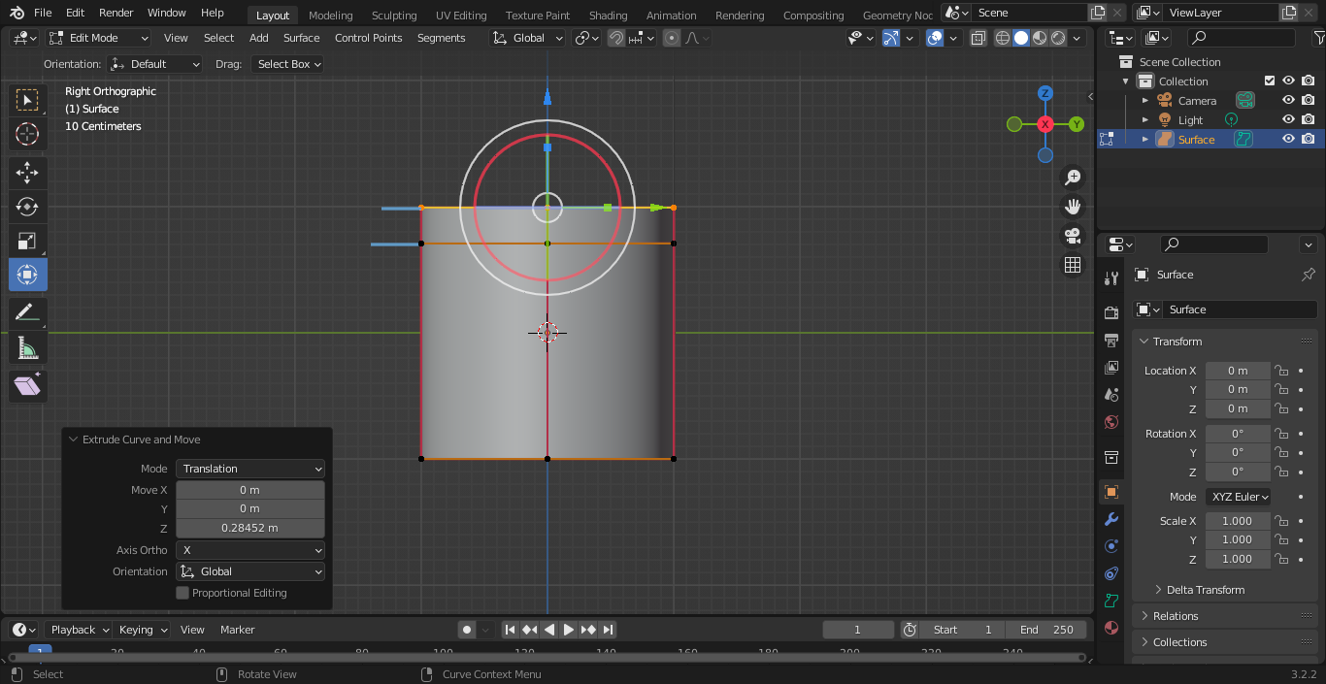The image size is (1326, 684).
Task: Switch to the Modeling workspace tab
Action: point(330,15)
